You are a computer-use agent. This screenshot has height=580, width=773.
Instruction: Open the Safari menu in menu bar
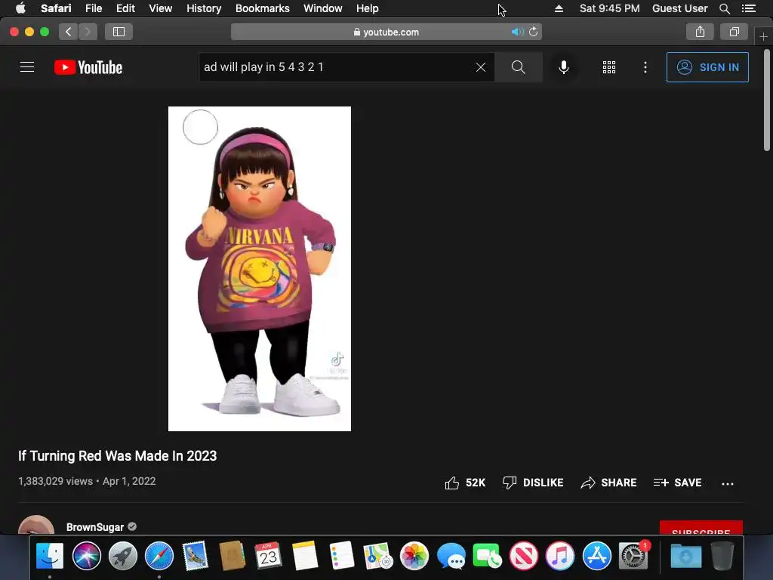[56, 8]
